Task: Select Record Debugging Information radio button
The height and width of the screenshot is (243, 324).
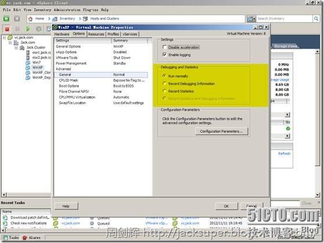Action: click(x=164, y=84)
